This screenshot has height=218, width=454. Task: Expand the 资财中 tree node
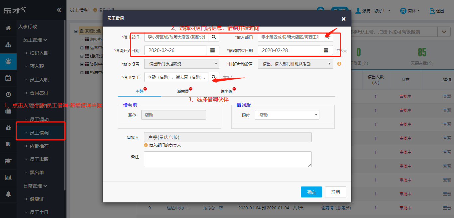point(82,64)
